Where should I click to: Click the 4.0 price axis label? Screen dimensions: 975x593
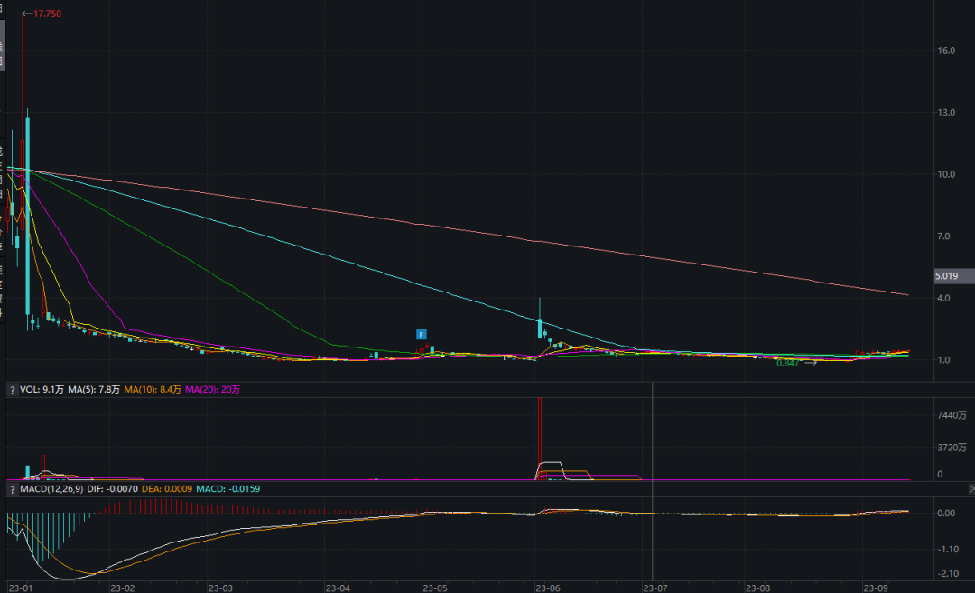tap(944, 299)
